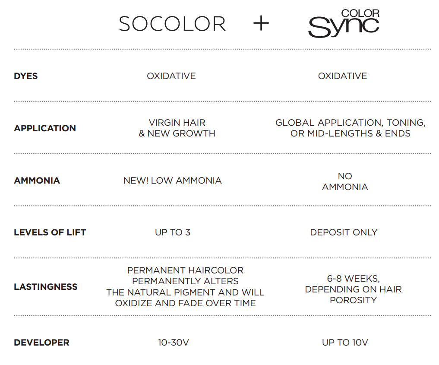The height and width of the screenshot is (365, 439).
Task: Select the APPLICATION row label
Action: click(x=45, y=128)
